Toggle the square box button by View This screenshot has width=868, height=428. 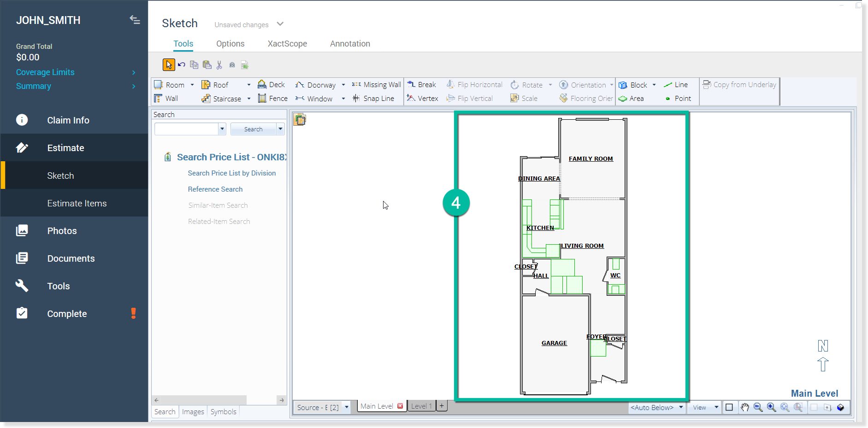[729, 407]
